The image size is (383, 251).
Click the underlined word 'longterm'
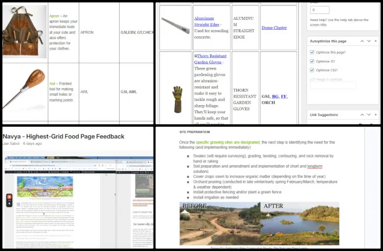315,166
